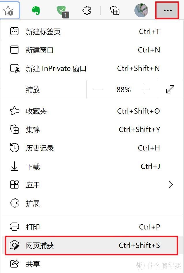Open 集锦 collections entry
The width and height of the screenshot is (184, 273).
[x=33, y=129]
